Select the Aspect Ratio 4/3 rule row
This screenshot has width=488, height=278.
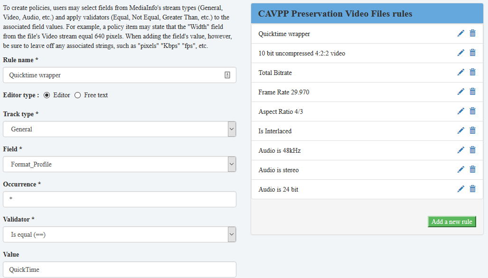367,111
